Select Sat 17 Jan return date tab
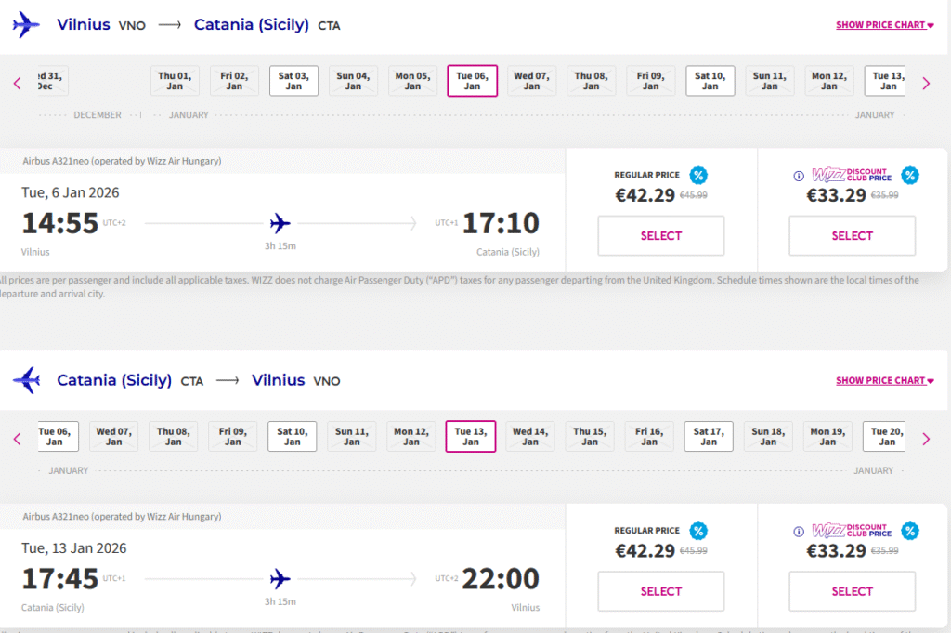The height and width of the screenshot is (633, 951). click(709, 437)
